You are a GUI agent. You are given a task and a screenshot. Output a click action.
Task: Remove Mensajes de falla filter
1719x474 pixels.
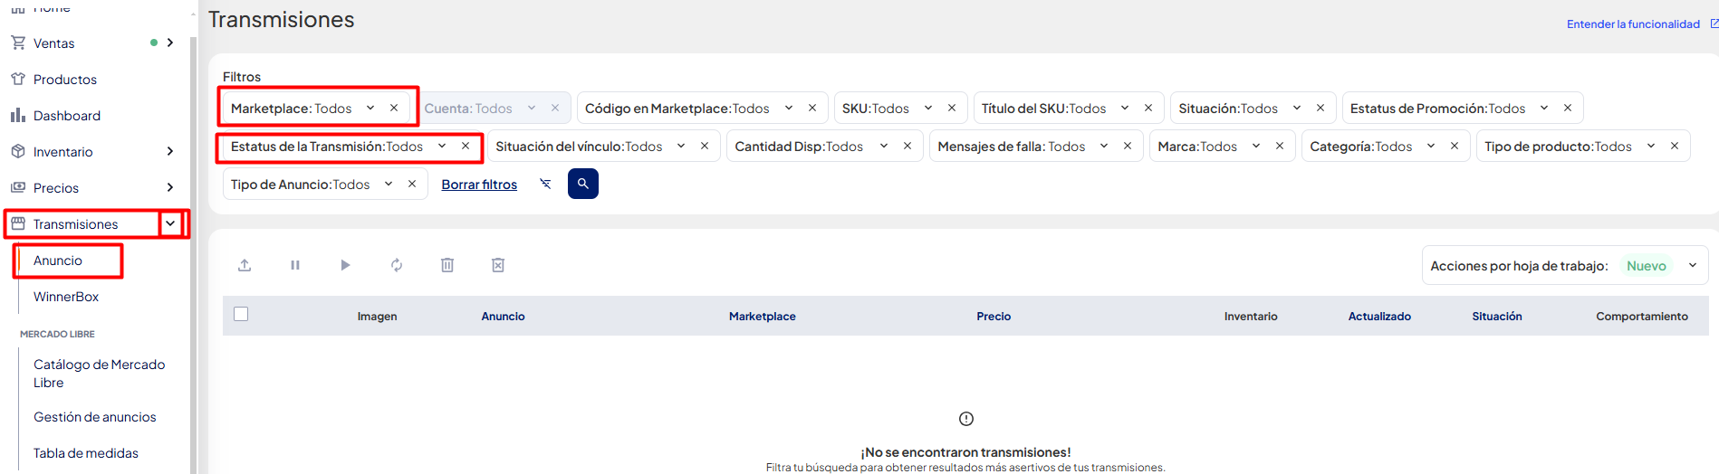point(1128,146)
